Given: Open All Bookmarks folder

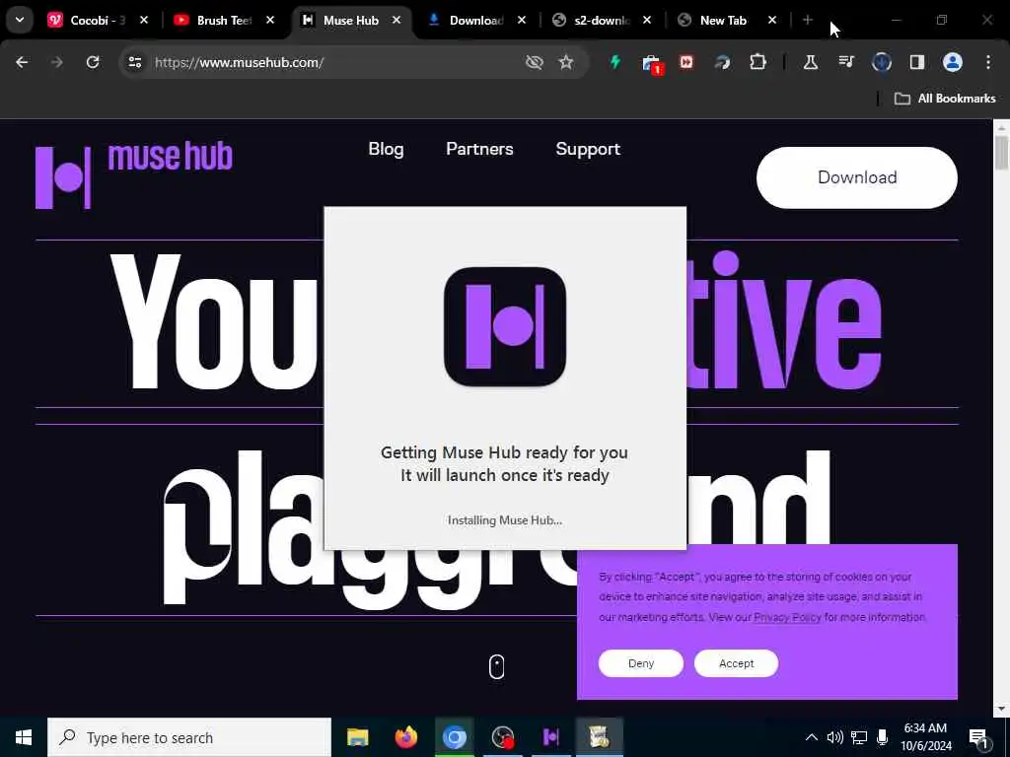Looking at the screenshot, I should (x=945, y=99).
